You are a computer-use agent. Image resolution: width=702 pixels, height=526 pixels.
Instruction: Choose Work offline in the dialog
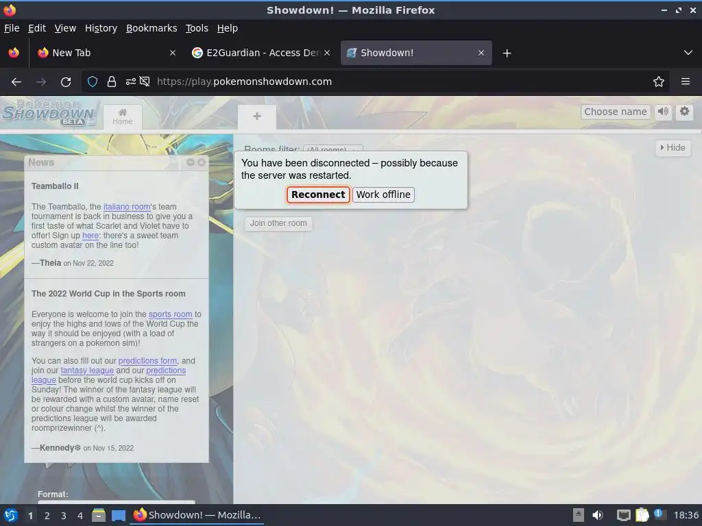pyautogui.click(x=383, y=195)
